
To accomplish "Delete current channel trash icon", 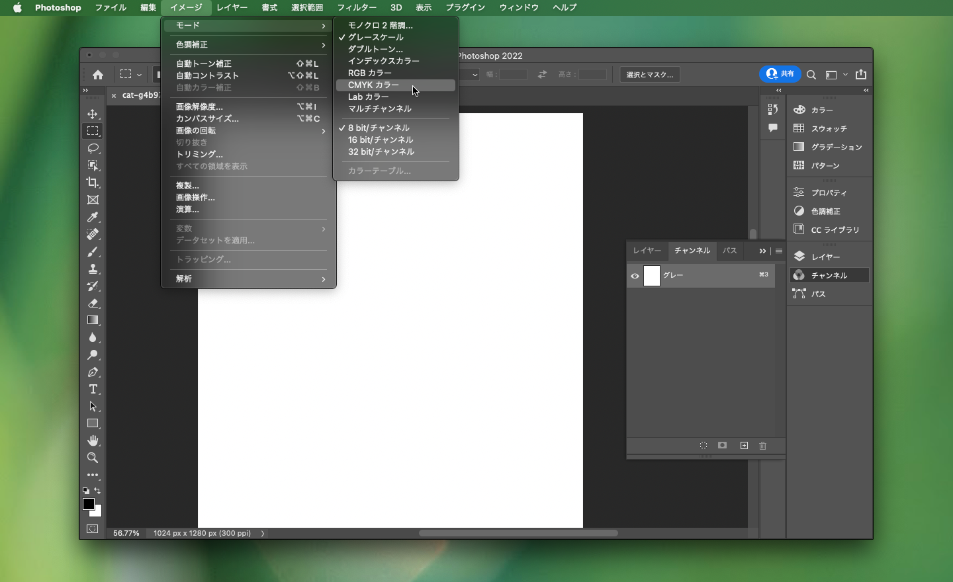I will [763, 446].
